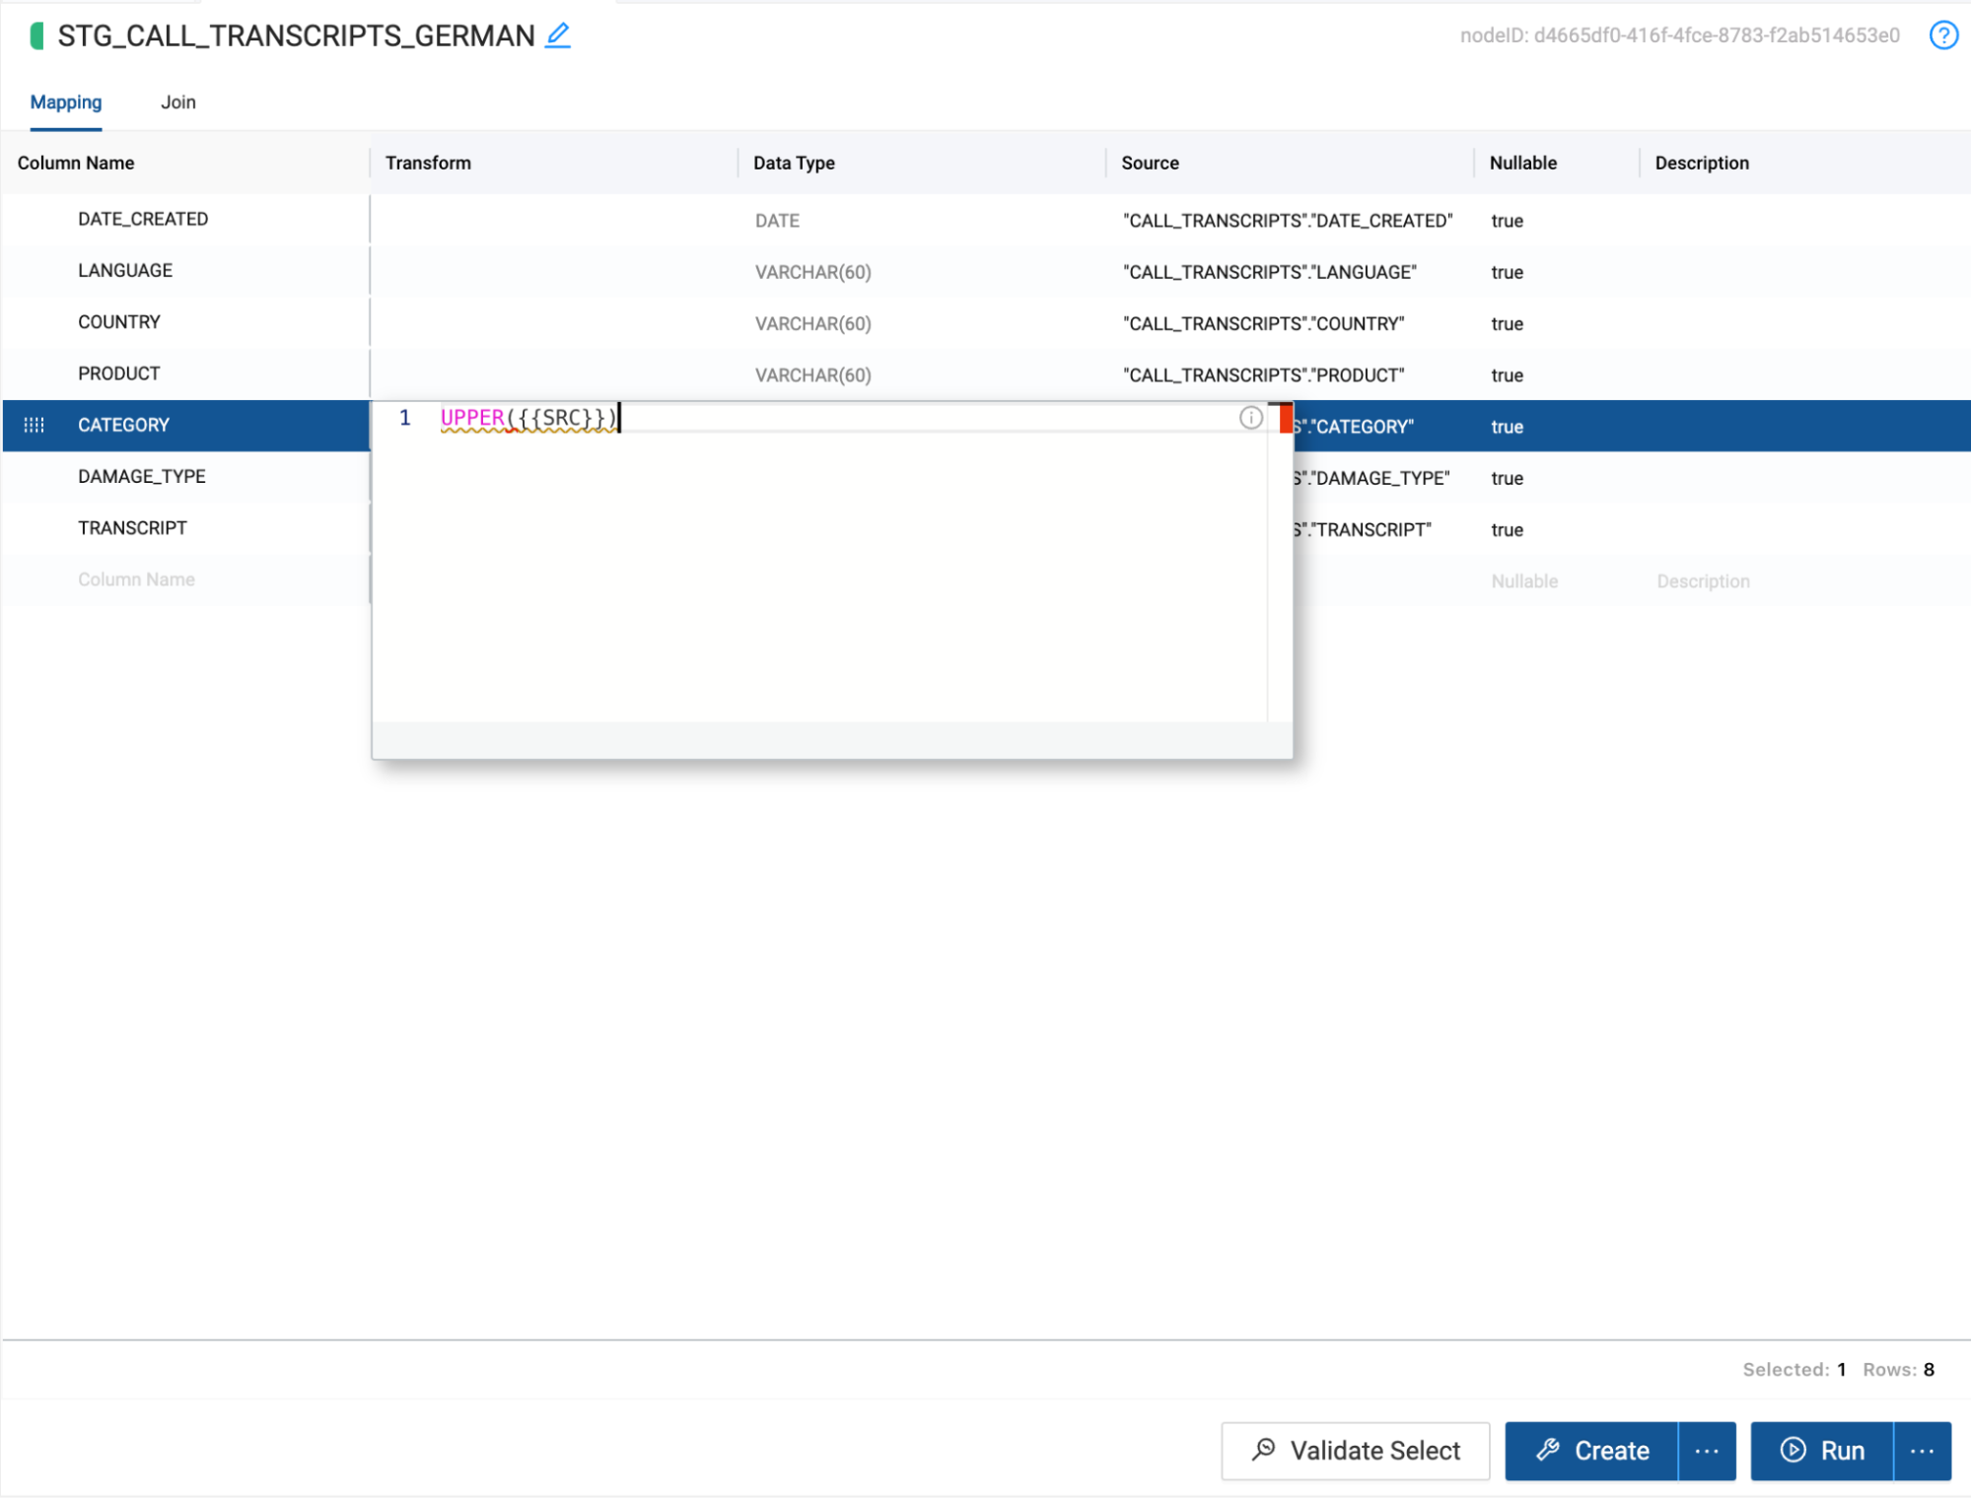Image resolution: width=1971 pixels, height=1498 pixels.
Task: Toggle Nullable value for DATE_CREATED row
Action: click(x=1507, y=221)
